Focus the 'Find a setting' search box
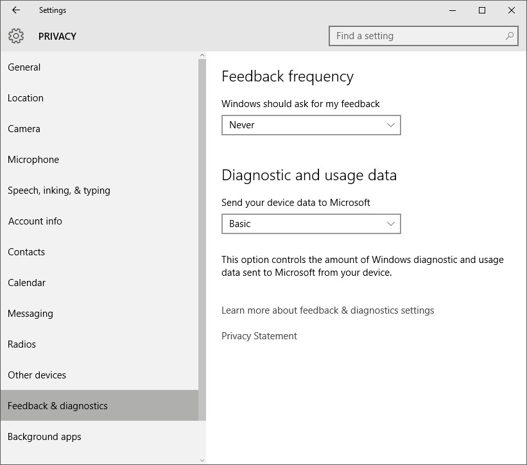Viewport: 527px width, 465px height. (424, 35)
